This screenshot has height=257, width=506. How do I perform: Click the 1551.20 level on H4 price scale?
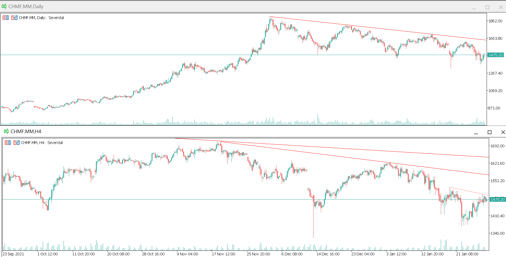498,181
